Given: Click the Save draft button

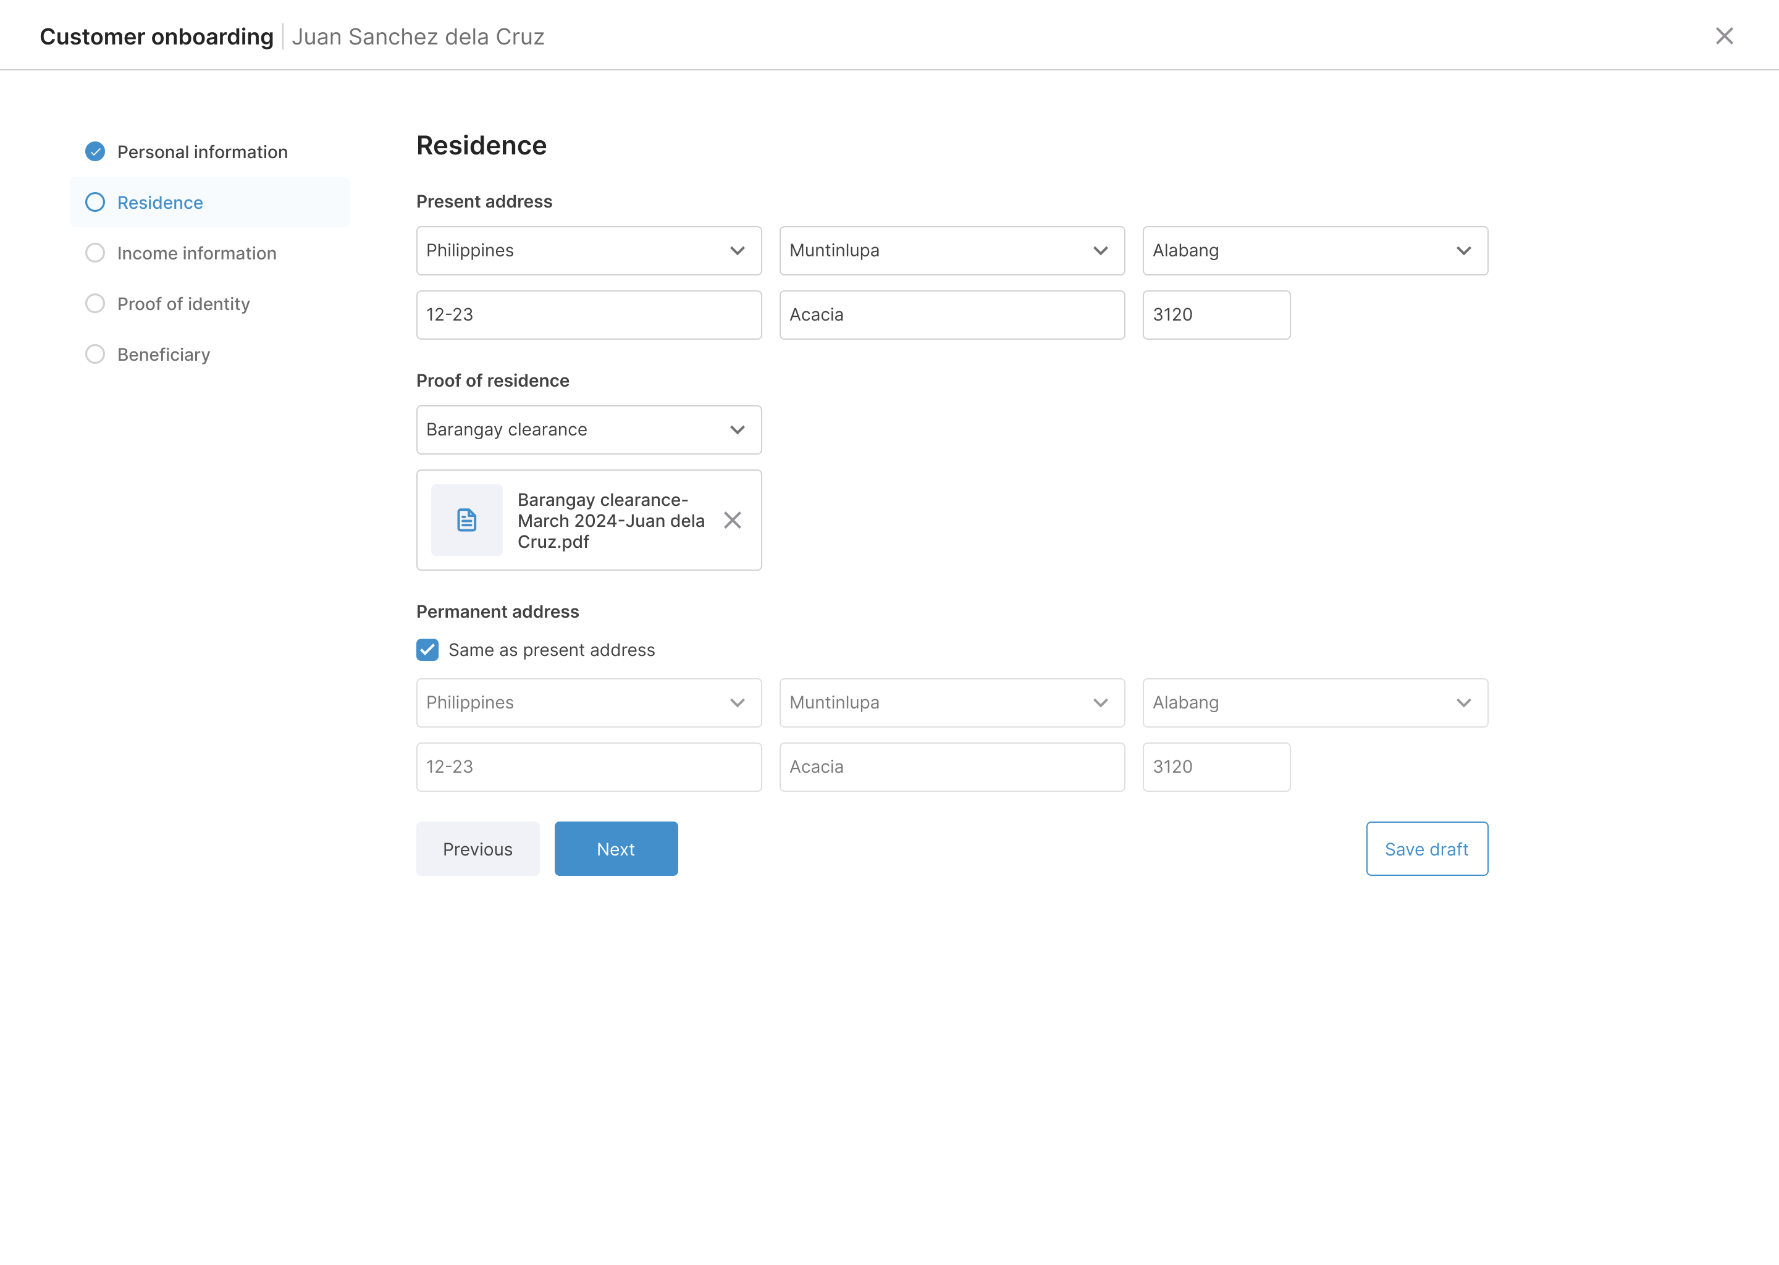Looking at the screenshot, I should (x=1426, y=849).
